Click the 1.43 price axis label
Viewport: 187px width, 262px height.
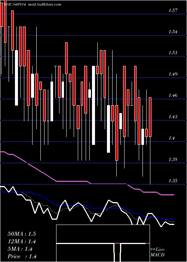[173, 116]
